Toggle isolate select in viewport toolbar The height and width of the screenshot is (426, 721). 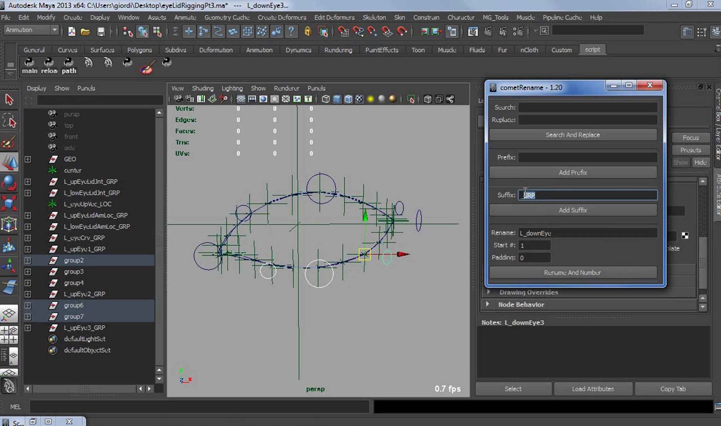(x=411, y=99)
